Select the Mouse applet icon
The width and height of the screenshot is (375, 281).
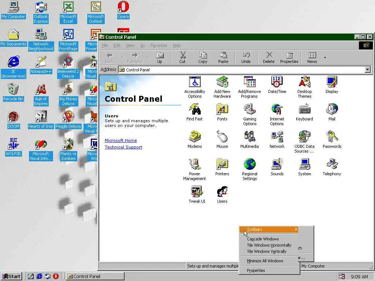pos(222,139)
